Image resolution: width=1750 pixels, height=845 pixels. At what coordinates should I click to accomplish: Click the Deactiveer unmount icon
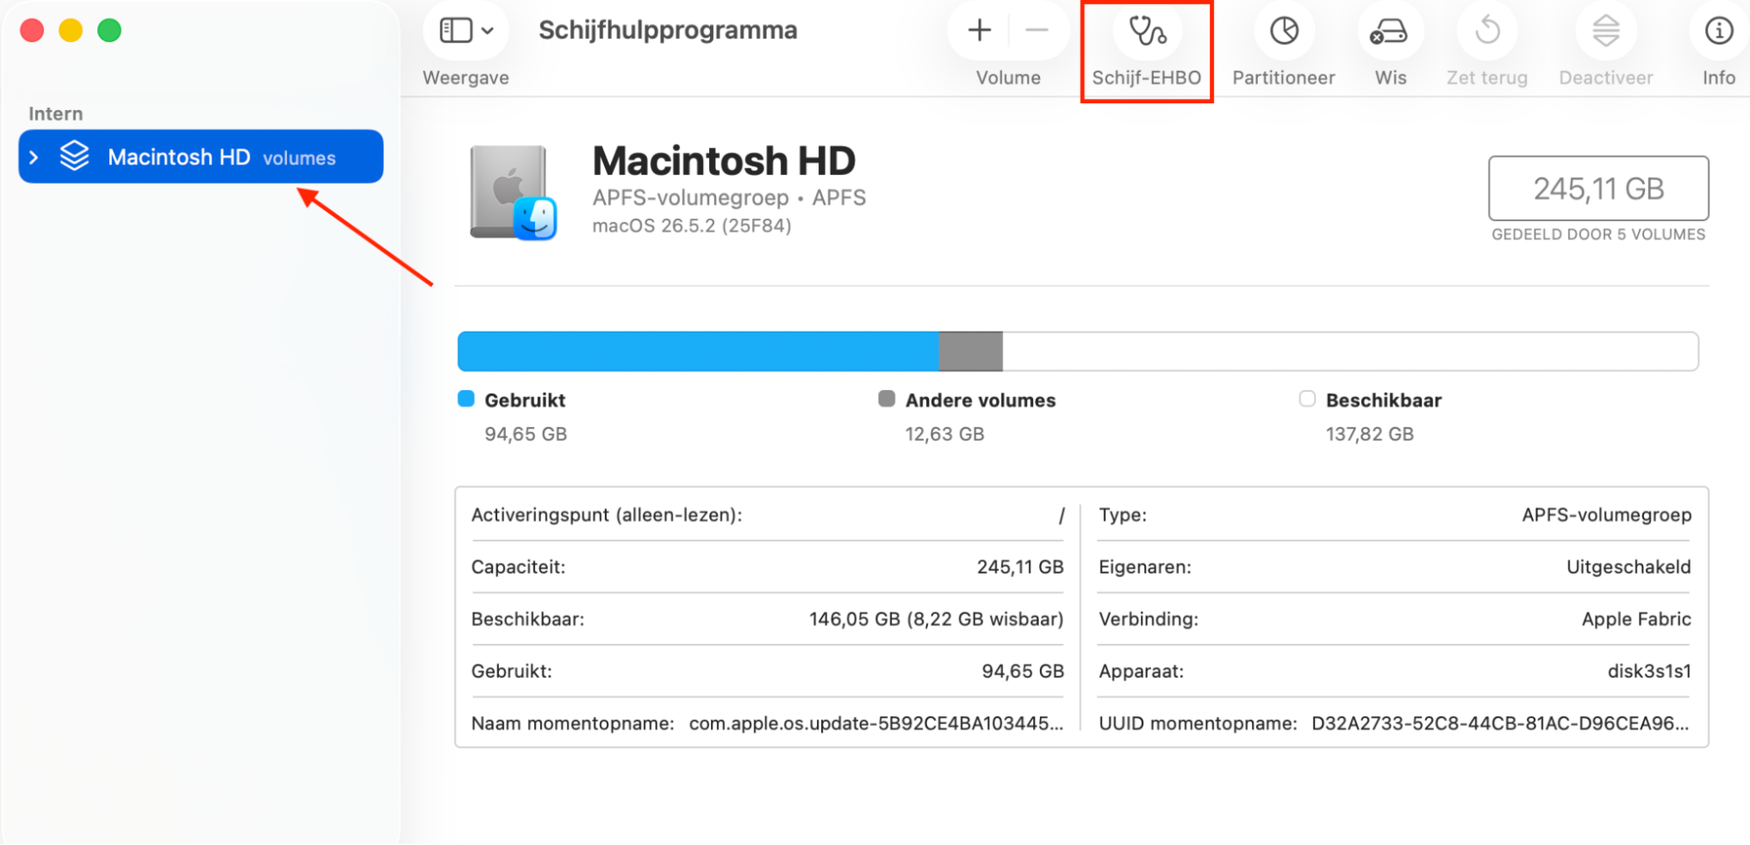1606,31
